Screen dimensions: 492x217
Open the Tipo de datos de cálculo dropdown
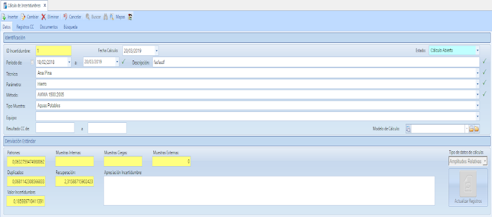coord(485,161)
